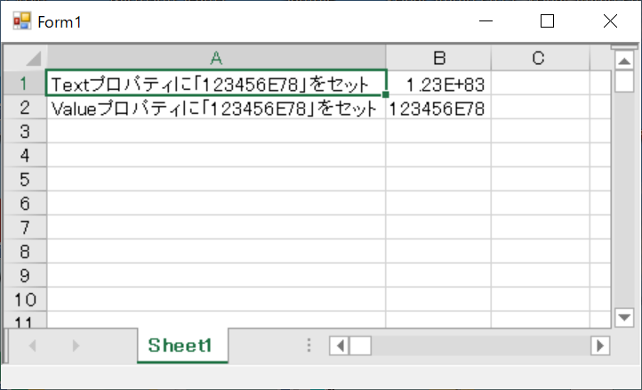Click the fill handle of selected cell A1
This screenshot has width=642, height=390.
point(385,94)
